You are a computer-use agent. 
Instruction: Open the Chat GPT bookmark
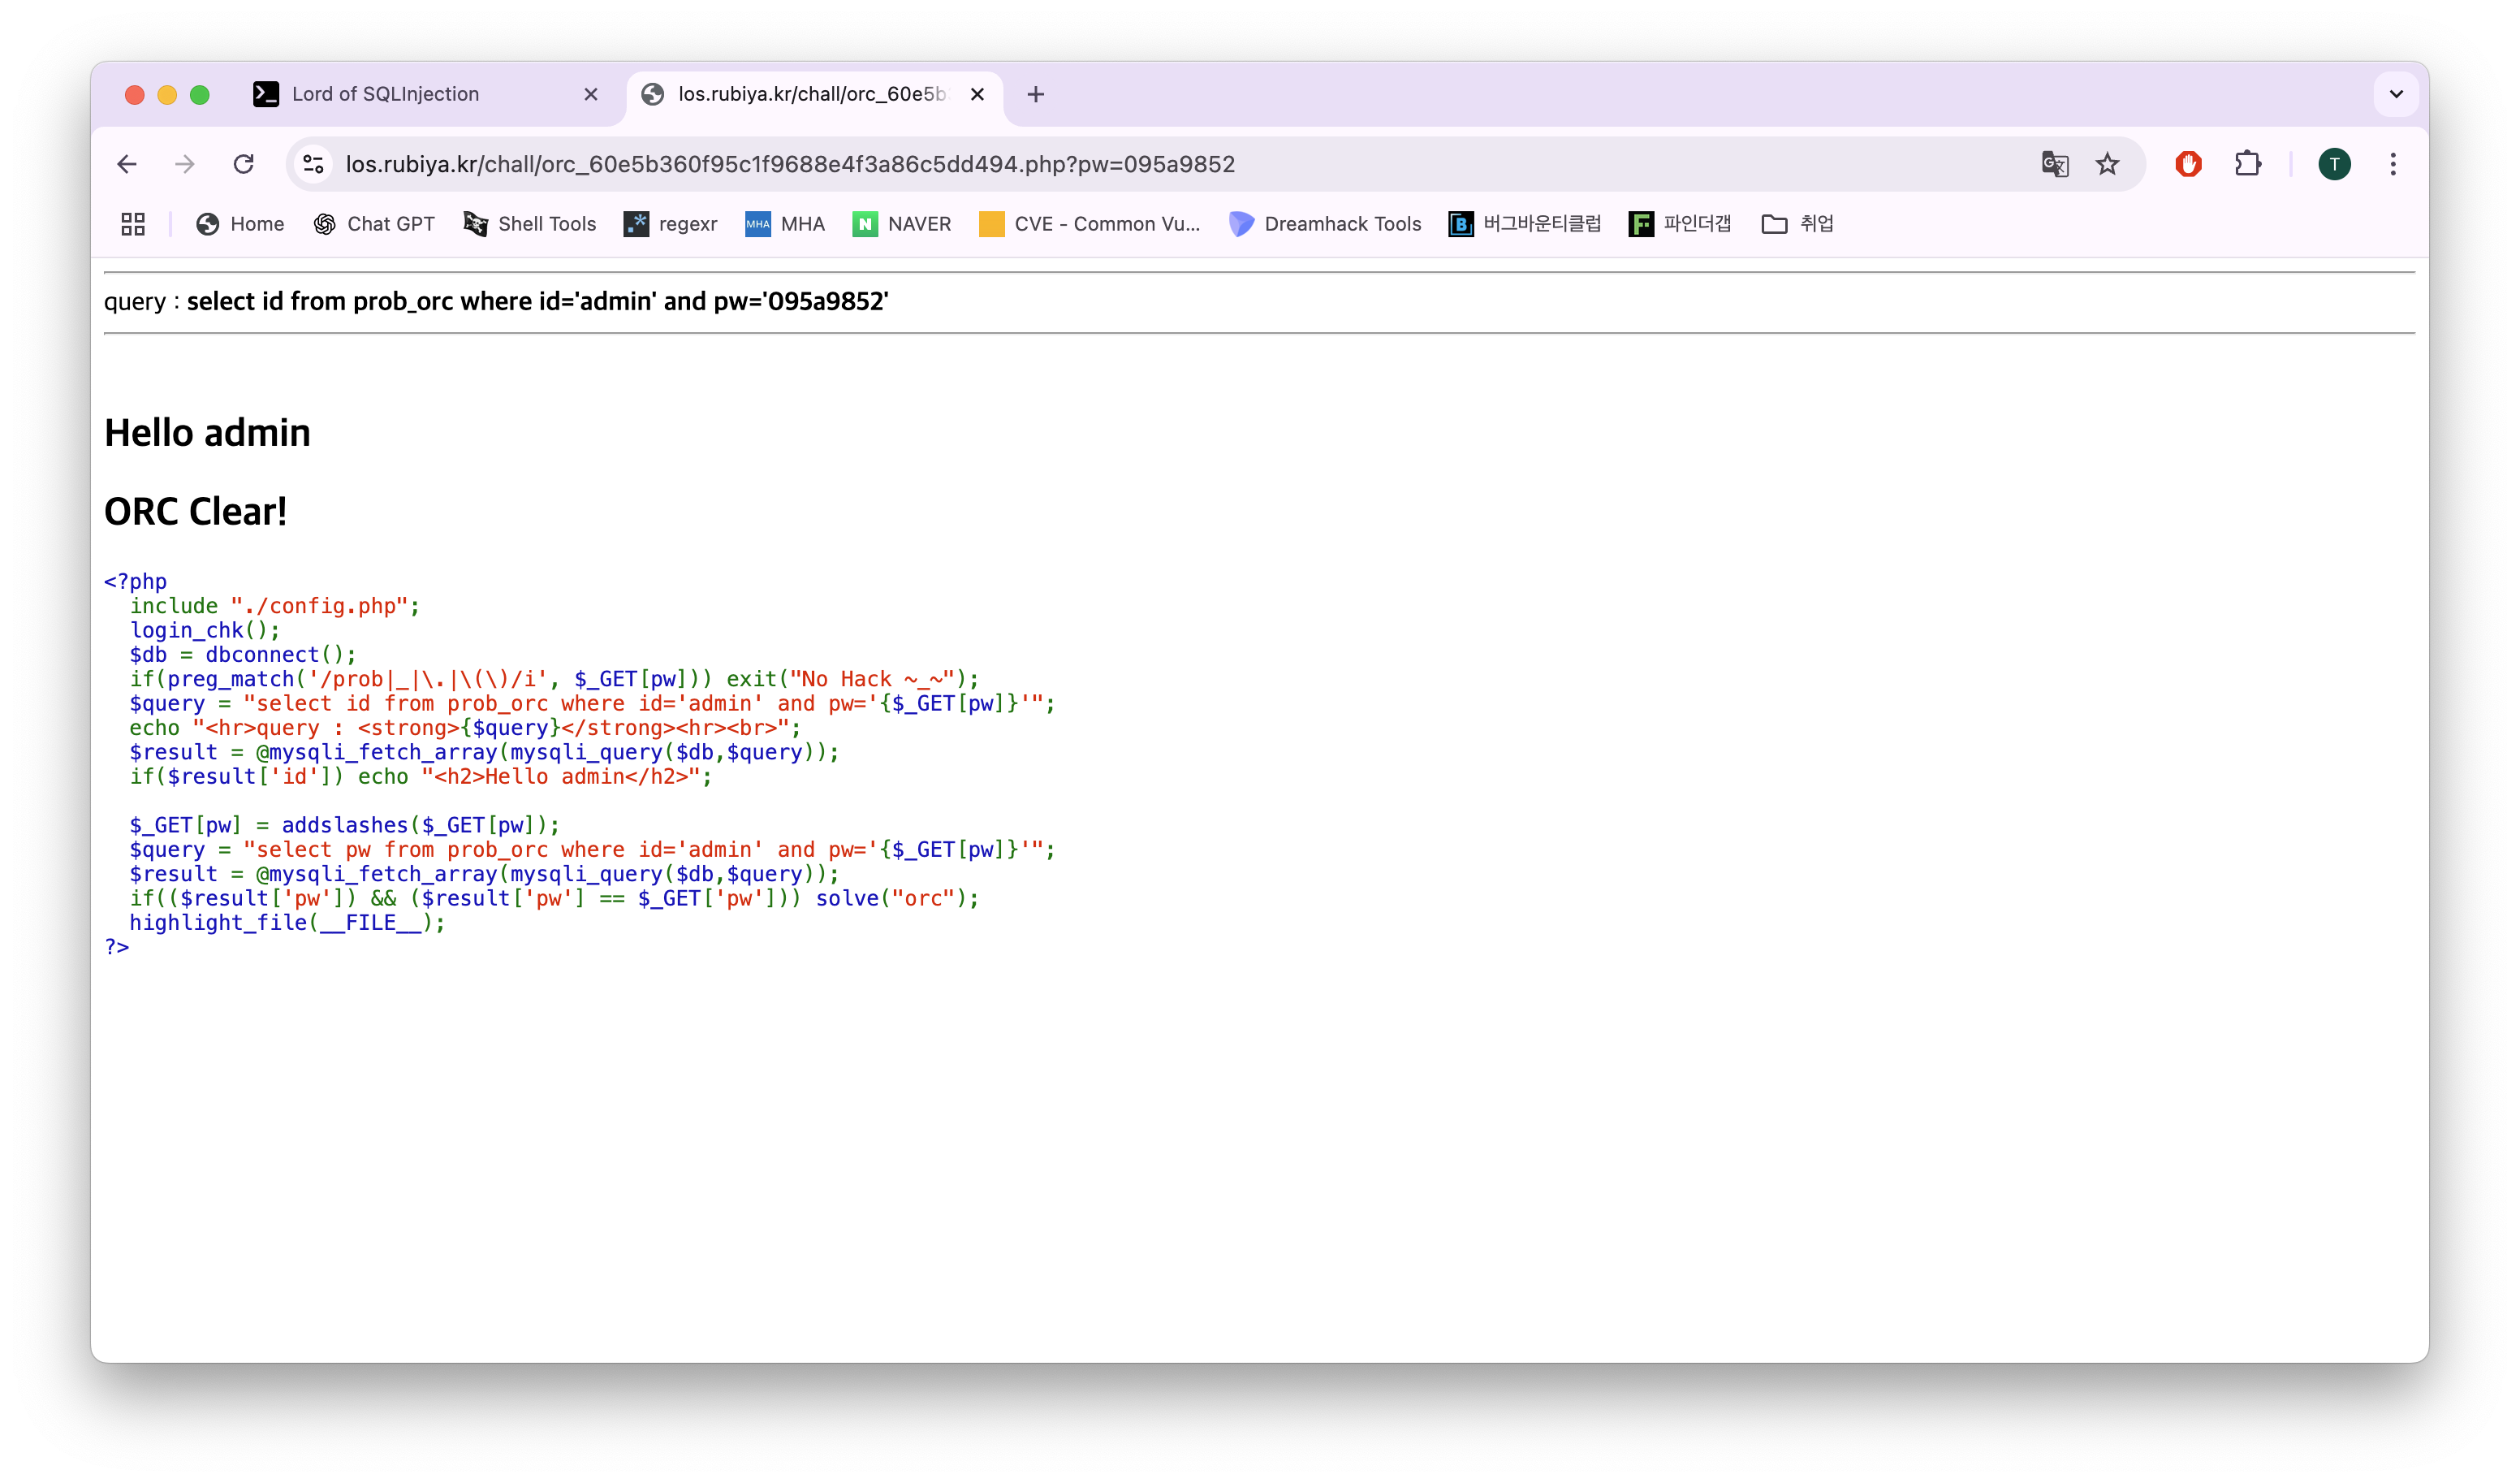(375, 224)
